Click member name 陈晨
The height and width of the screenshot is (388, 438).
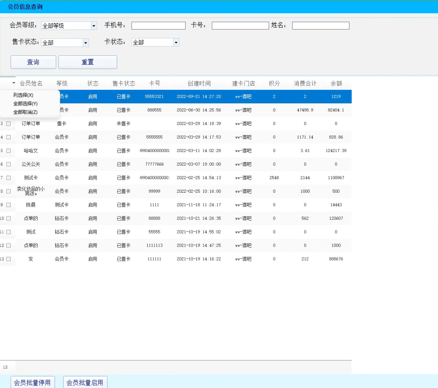31,205
